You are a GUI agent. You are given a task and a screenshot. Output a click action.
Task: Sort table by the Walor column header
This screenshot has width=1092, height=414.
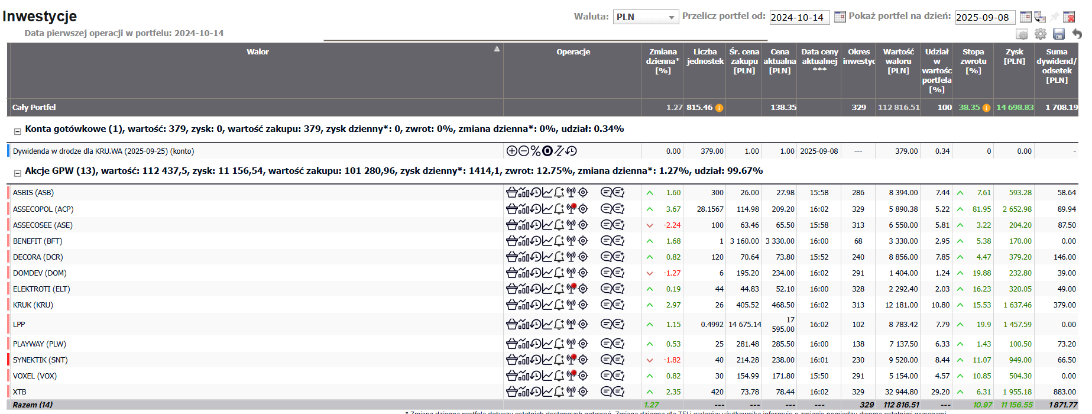pos(257,52)
